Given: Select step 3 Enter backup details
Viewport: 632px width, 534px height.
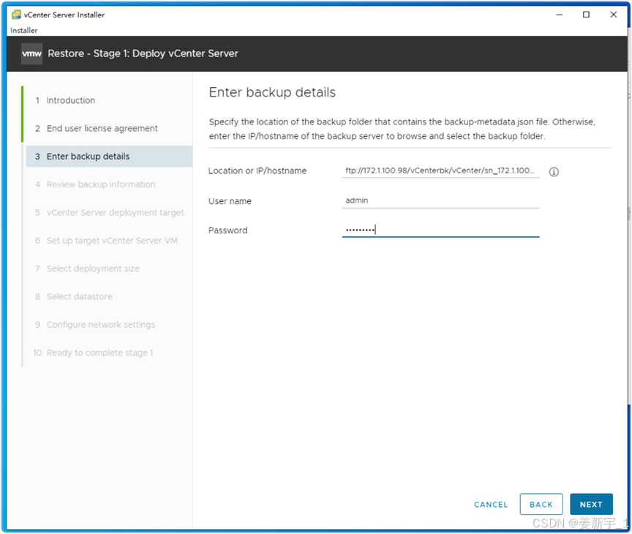Looking at the screenshot, I should pos(109,157).
